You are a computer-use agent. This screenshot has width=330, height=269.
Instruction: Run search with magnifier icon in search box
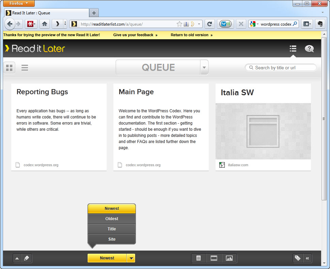(295, 24)
